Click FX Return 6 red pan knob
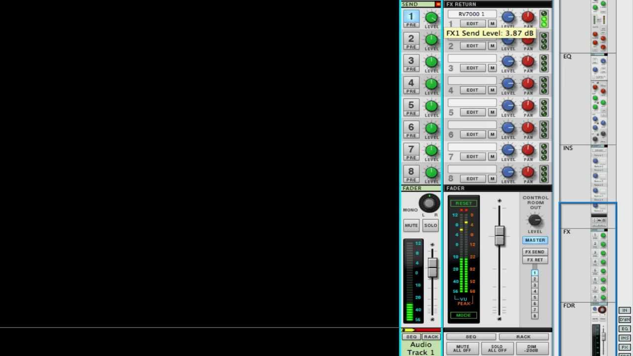This screenshot has height=356, width=633. click(528, 128)
